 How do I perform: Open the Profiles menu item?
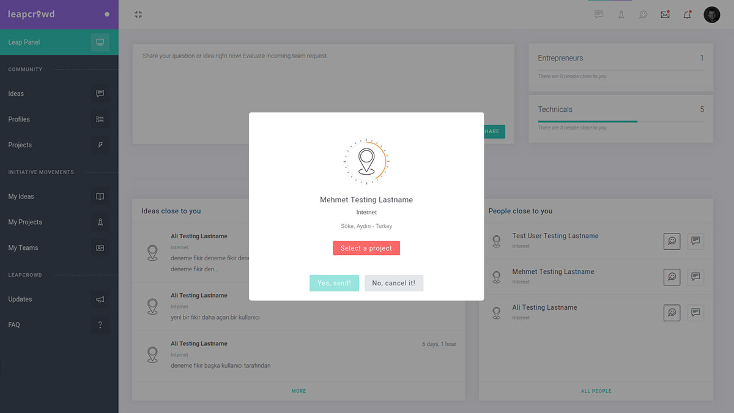click(x=59, y=119)
